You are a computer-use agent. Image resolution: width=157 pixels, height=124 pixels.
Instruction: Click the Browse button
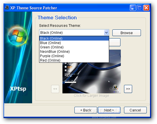[x=127, y=33]
